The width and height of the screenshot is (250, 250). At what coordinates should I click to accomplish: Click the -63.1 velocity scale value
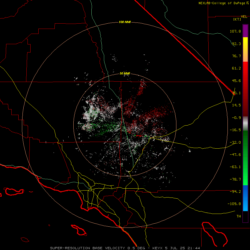[x=235, y=167]
